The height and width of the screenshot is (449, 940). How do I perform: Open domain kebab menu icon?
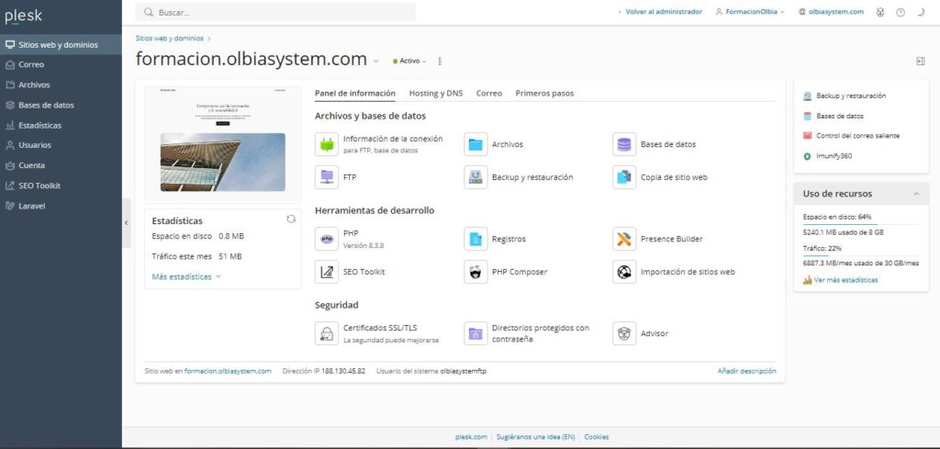[x=440, y=62]
